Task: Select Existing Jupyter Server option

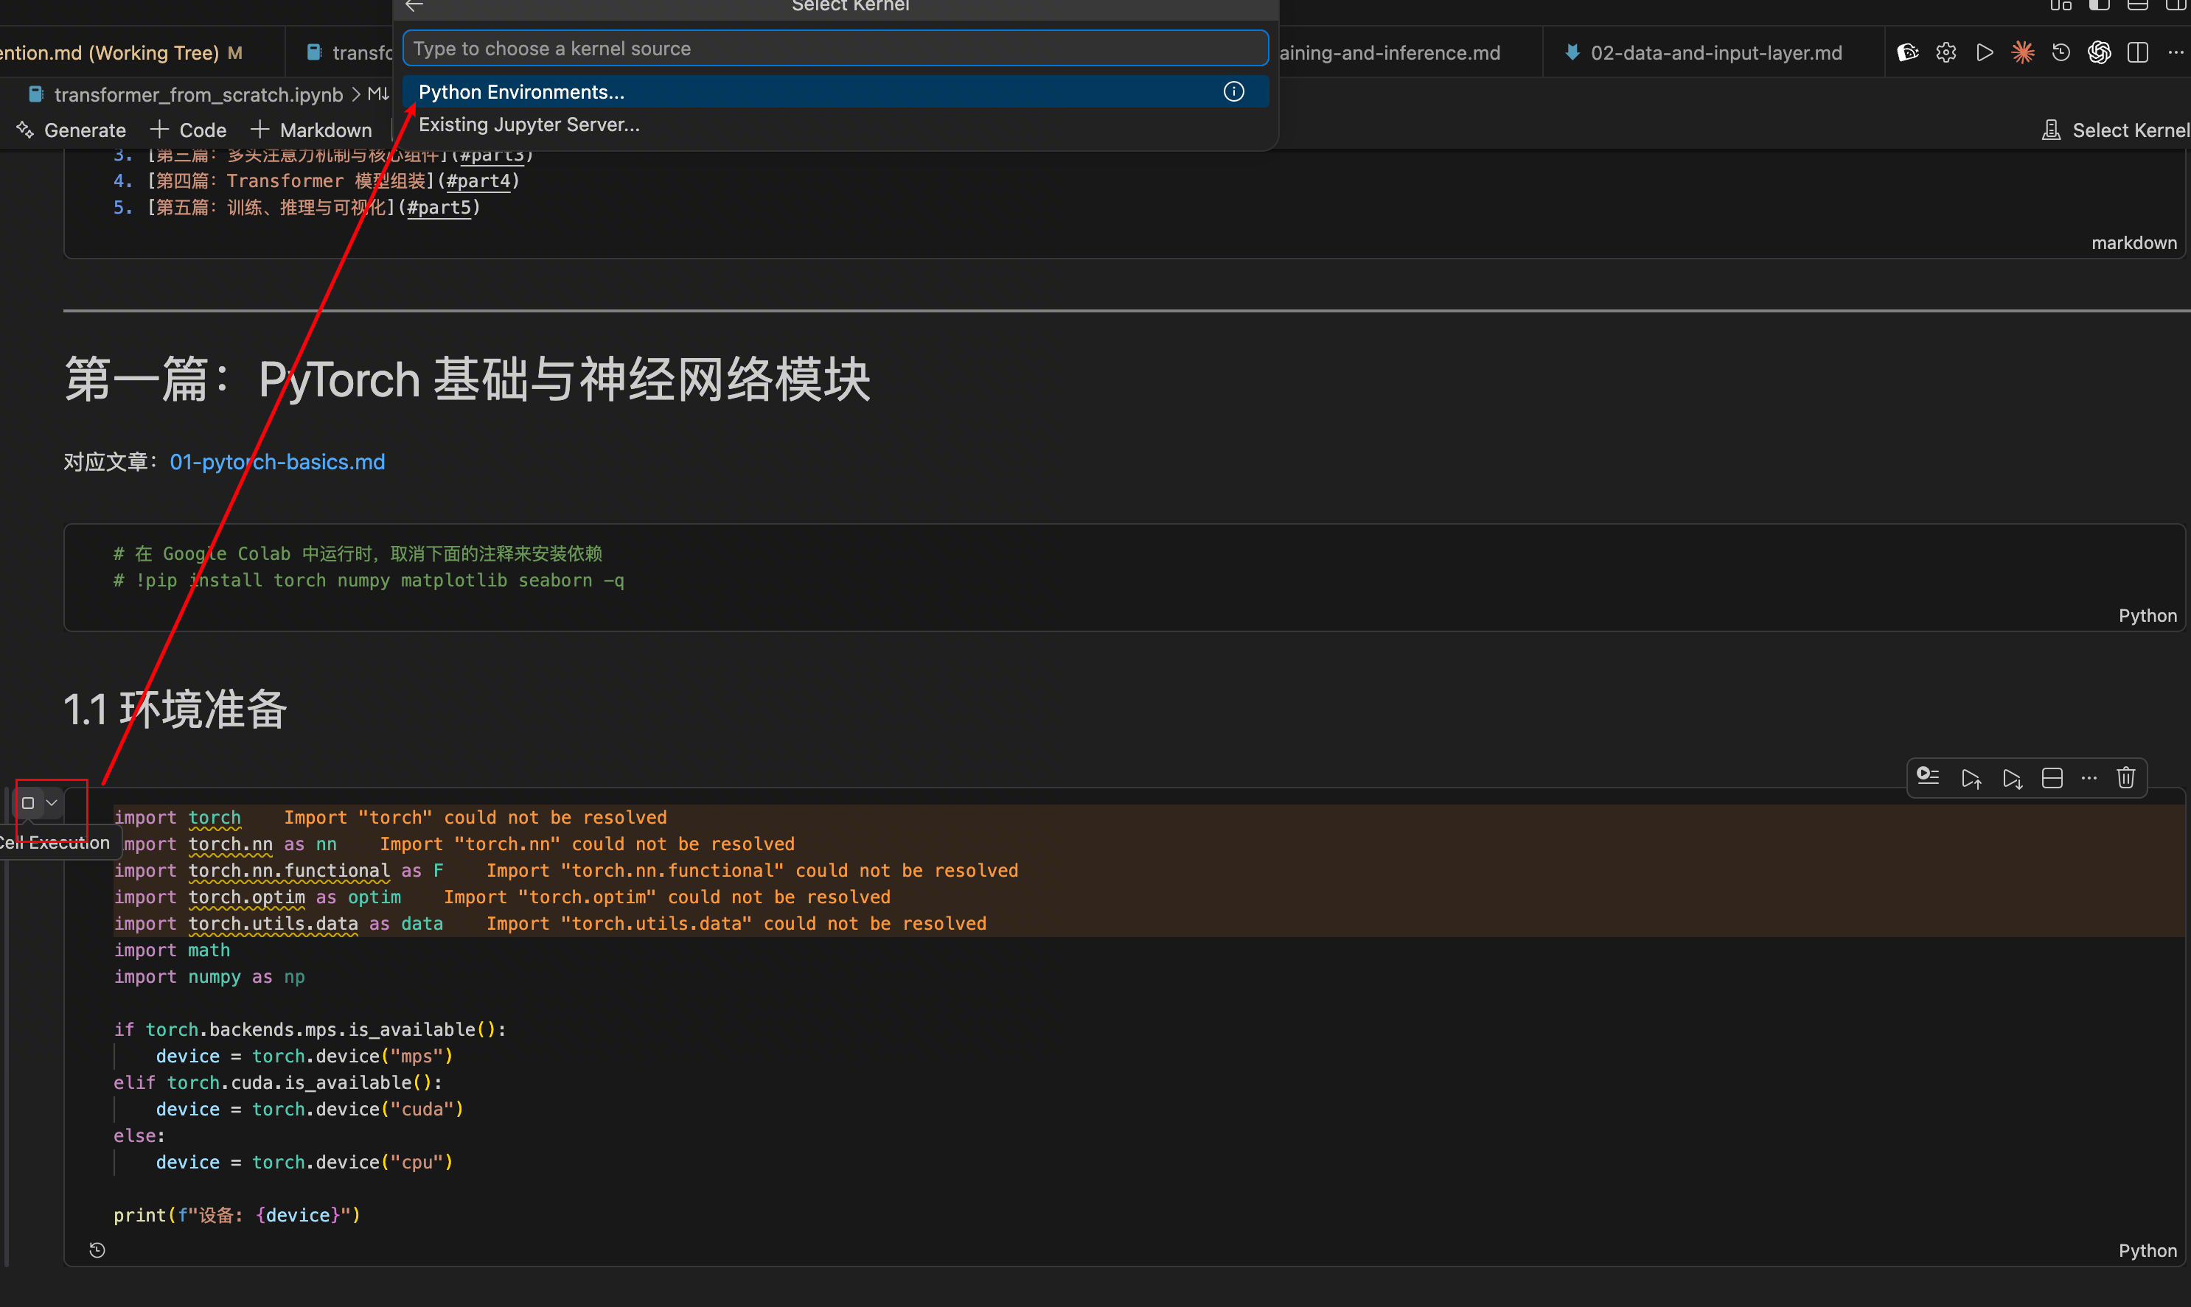Action: pos(529,125)
